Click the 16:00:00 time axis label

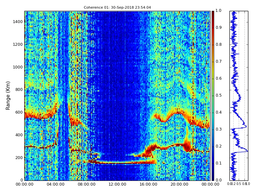pyautogui.click(x=148, y=185)
